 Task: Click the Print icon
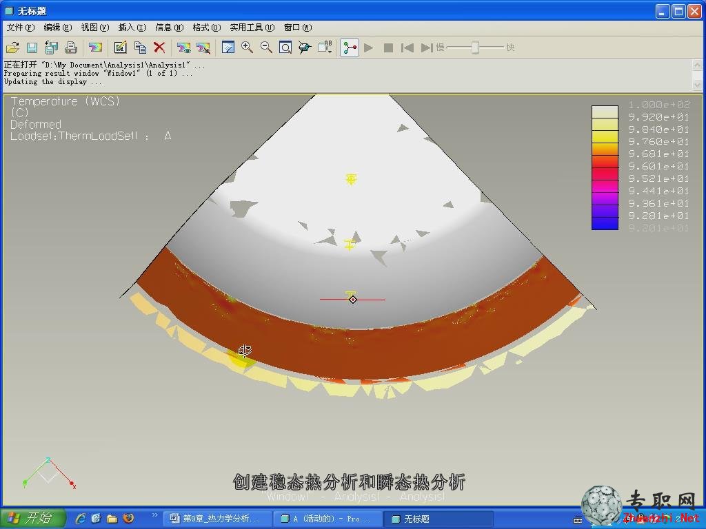(x=71, y=48)
